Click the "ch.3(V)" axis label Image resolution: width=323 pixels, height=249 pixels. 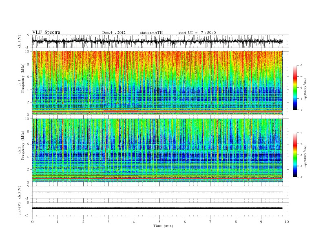pos(20,192)
